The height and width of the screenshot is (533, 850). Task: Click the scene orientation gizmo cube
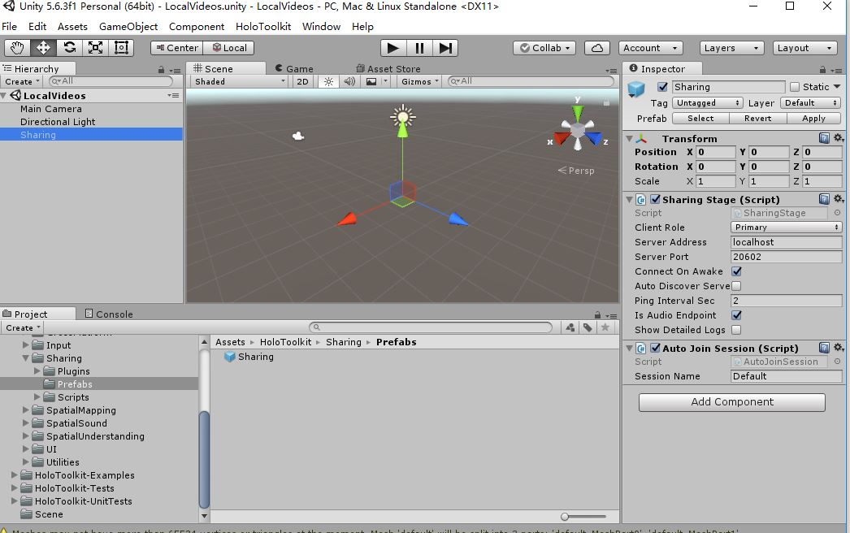pos(578,130)
